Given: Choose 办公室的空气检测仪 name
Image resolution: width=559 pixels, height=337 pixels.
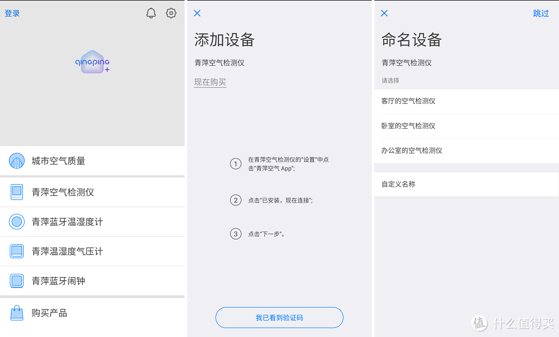Looking at the screenshot, I should click(466, 150).
